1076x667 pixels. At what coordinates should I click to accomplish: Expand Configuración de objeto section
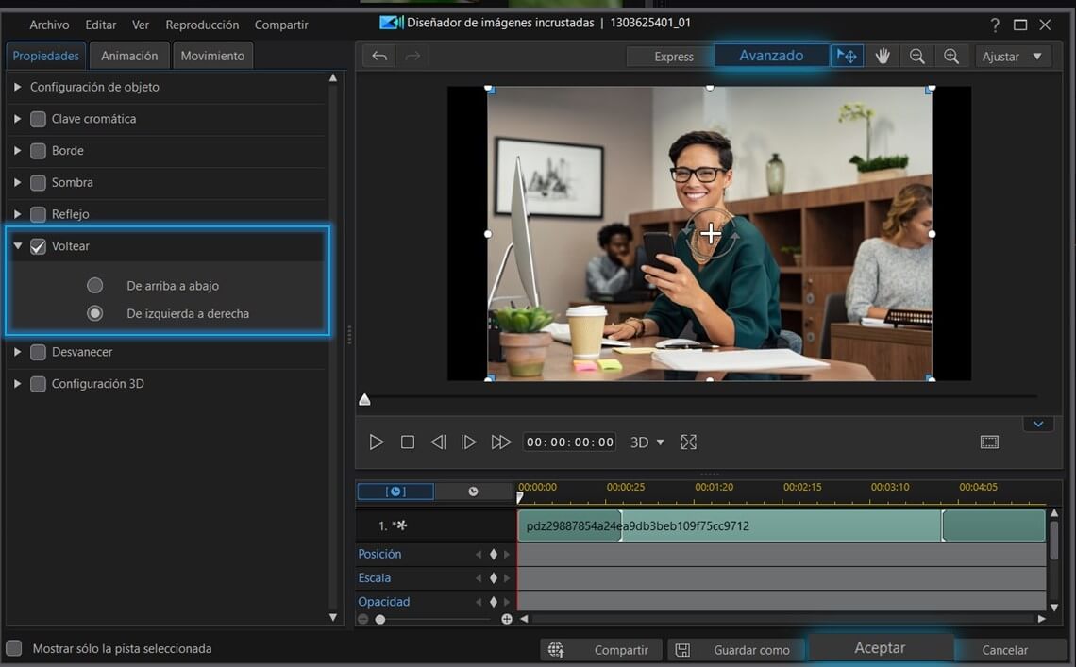(18, 87)
